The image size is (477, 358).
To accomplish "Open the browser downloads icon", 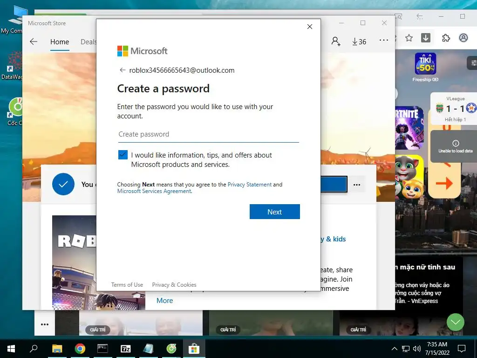I will click(426, 38).
